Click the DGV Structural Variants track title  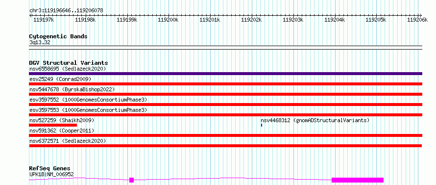point(69,63)
